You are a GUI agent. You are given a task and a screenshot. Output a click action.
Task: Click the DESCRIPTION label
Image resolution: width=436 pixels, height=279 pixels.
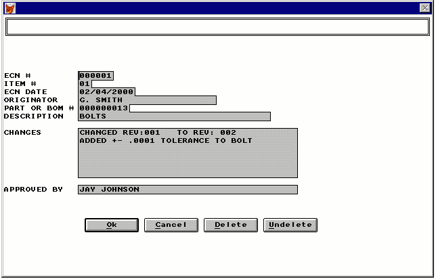34,116
